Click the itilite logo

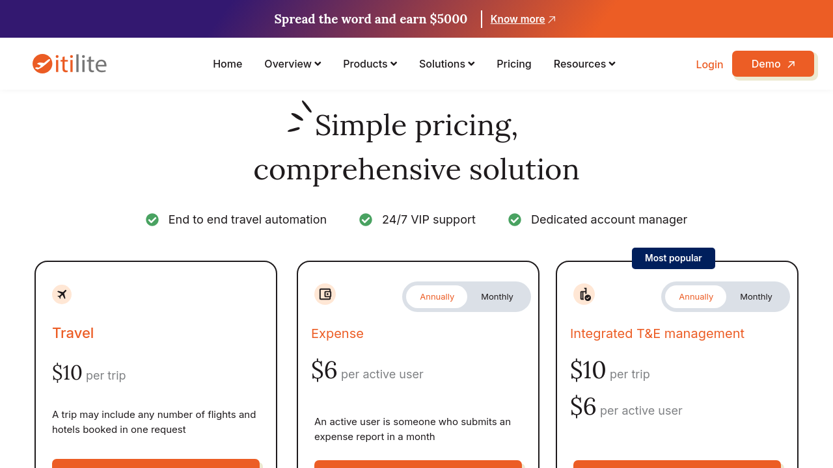click(70, 64)
